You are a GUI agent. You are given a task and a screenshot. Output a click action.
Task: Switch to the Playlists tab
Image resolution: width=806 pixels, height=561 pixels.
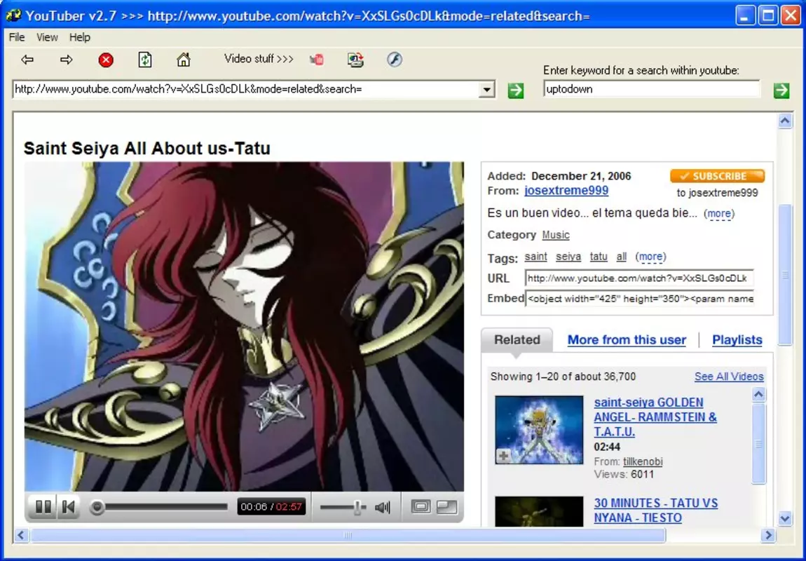pyautogui.click(x=737, y=340)
